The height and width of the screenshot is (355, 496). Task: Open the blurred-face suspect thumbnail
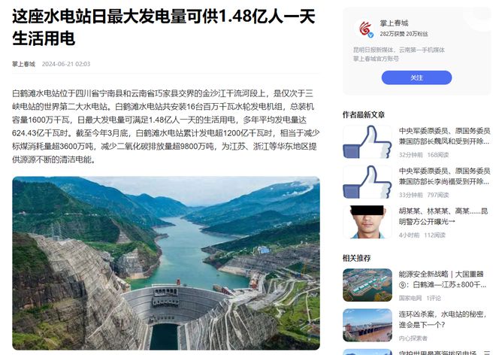(367, 222)
